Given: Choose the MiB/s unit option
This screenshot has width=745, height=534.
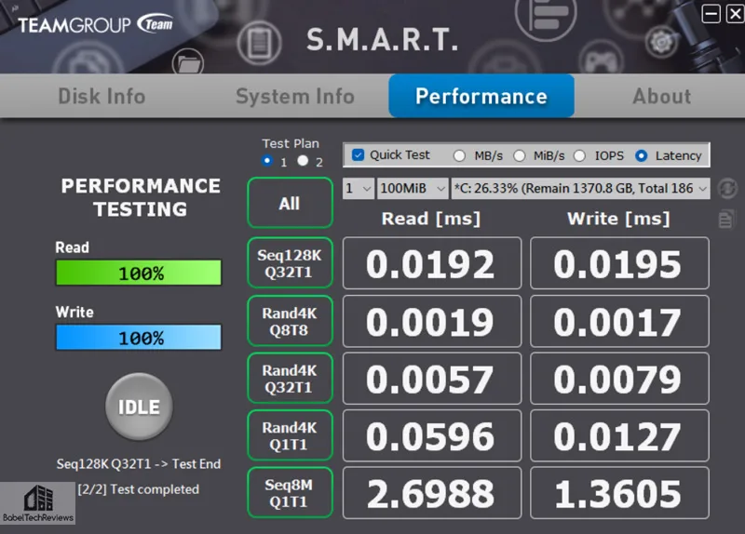Looking at the screenshot, I should (x=520, y=155).
